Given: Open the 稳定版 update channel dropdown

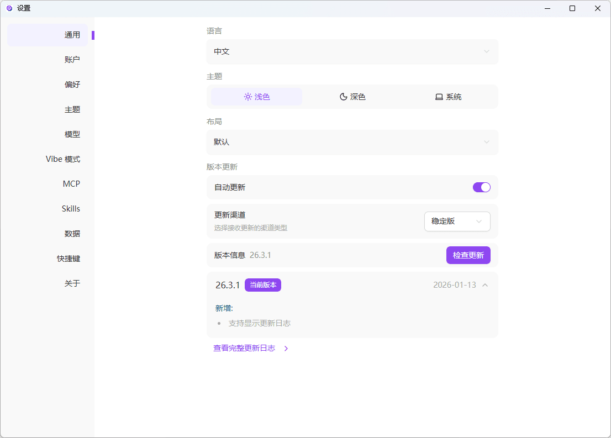Looking at the screenshot, I should point(457,221).
